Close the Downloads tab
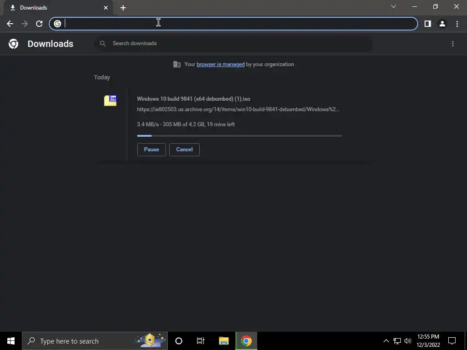This screenshot has height=350, width=467. point(106,8)
